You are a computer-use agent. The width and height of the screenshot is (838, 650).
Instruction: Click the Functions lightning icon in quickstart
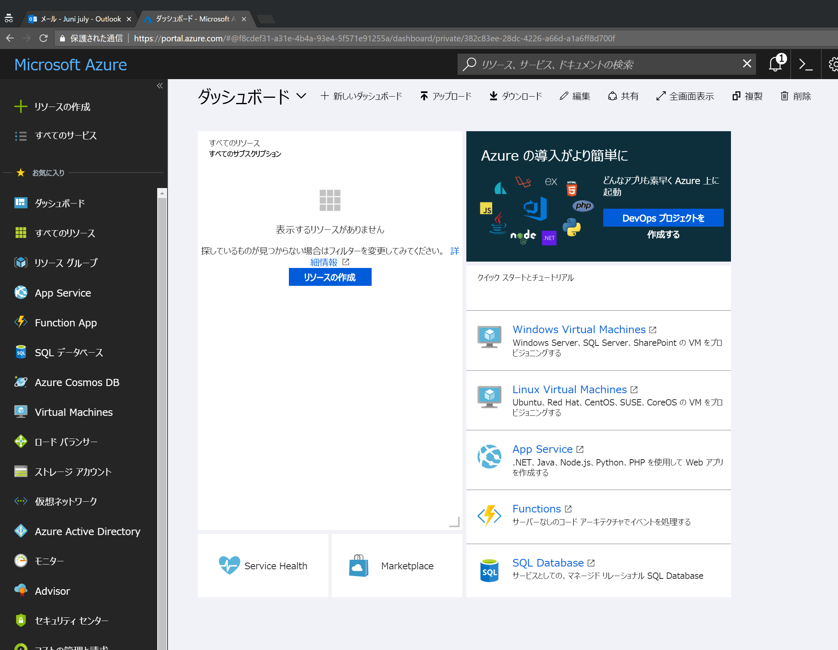click(x=489, y=516)
